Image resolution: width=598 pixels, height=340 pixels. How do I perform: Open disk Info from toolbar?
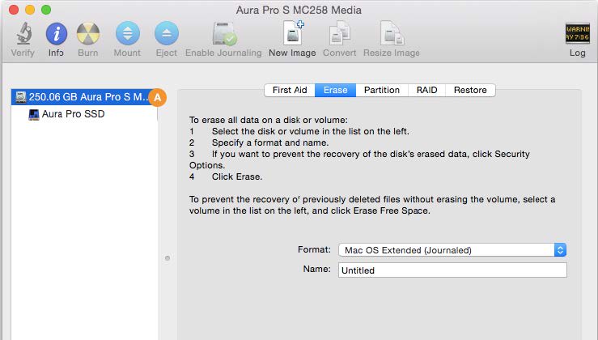57,33
